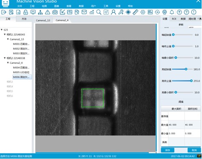Screen dimensions: 202x159
Task: Open the question mark help icon
Action: pyautogui.click(x=187, y=12)
